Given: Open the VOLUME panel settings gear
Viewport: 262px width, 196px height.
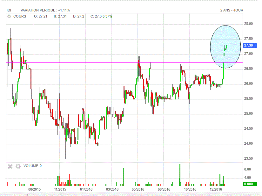Looking at the screenshot, I should [x=18, y=166].
